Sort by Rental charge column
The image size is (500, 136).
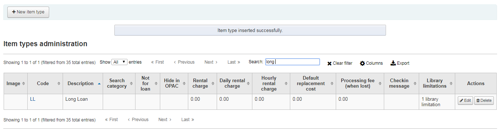tap(202, 84)
